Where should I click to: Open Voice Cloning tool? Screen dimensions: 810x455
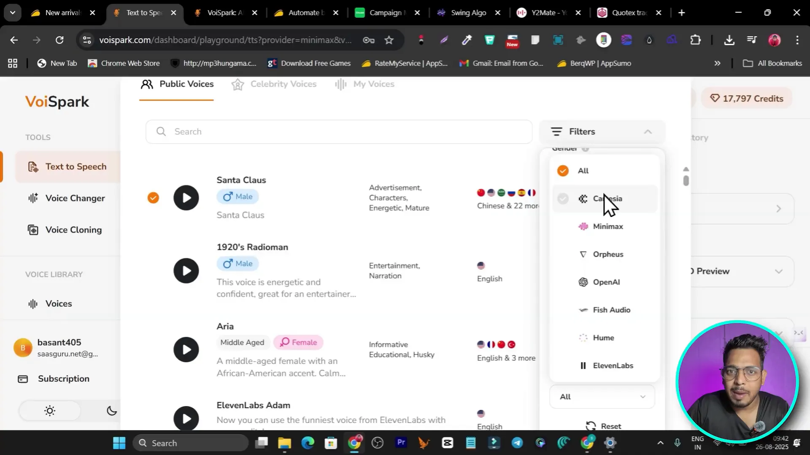click(73, 230)
